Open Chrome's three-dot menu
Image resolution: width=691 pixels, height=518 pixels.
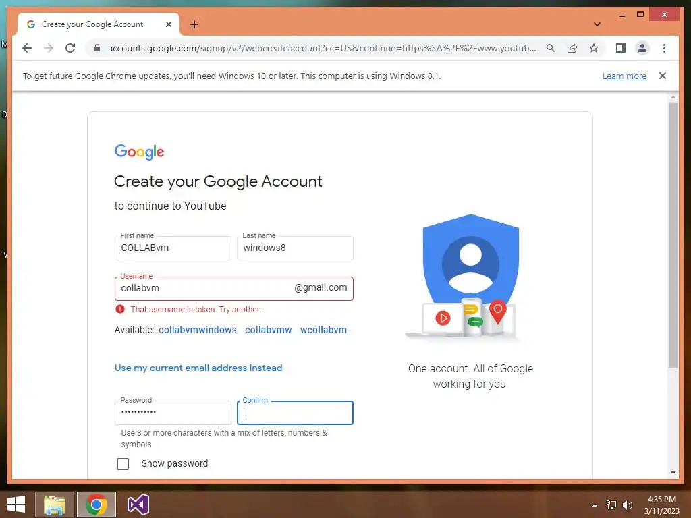[664, 48]
